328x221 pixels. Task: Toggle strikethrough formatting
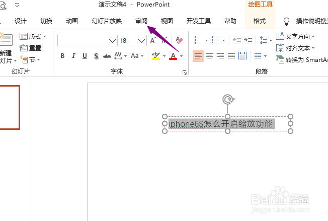coord(107,56)
